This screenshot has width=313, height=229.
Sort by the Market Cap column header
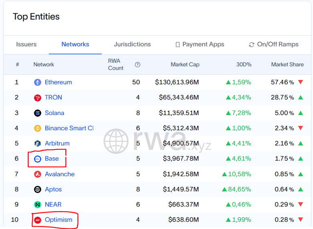tap(185, 65)
